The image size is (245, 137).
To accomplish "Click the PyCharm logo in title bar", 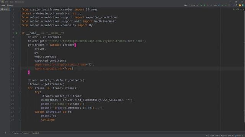I will tap(3, 2).
